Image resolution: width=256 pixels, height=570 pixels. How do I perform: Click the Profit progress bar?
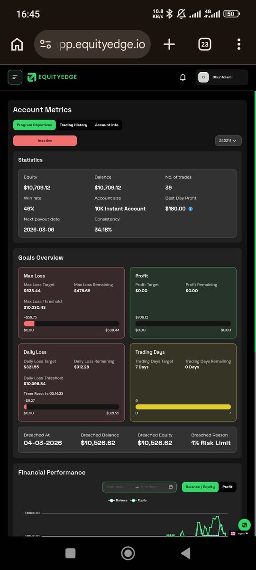point(183,323)
